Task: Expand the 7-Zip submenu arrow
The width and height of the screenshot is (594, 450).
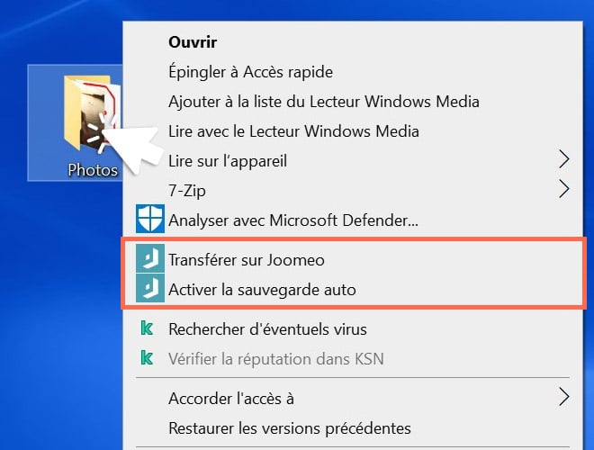Action: pyautogui.click(x=564, y=189)
